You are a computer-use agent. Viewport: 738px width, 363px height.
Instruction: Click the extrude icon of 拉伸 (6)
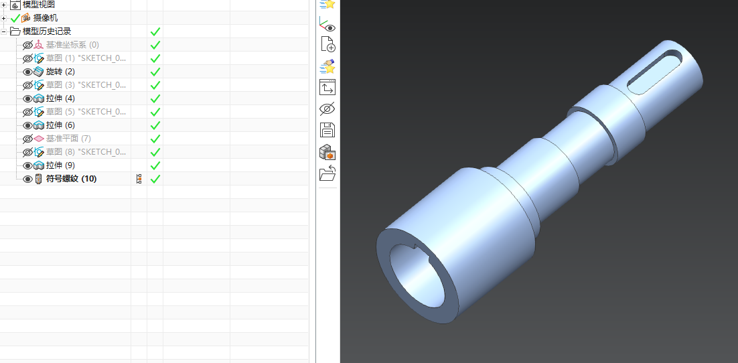(x=39, y=125)
